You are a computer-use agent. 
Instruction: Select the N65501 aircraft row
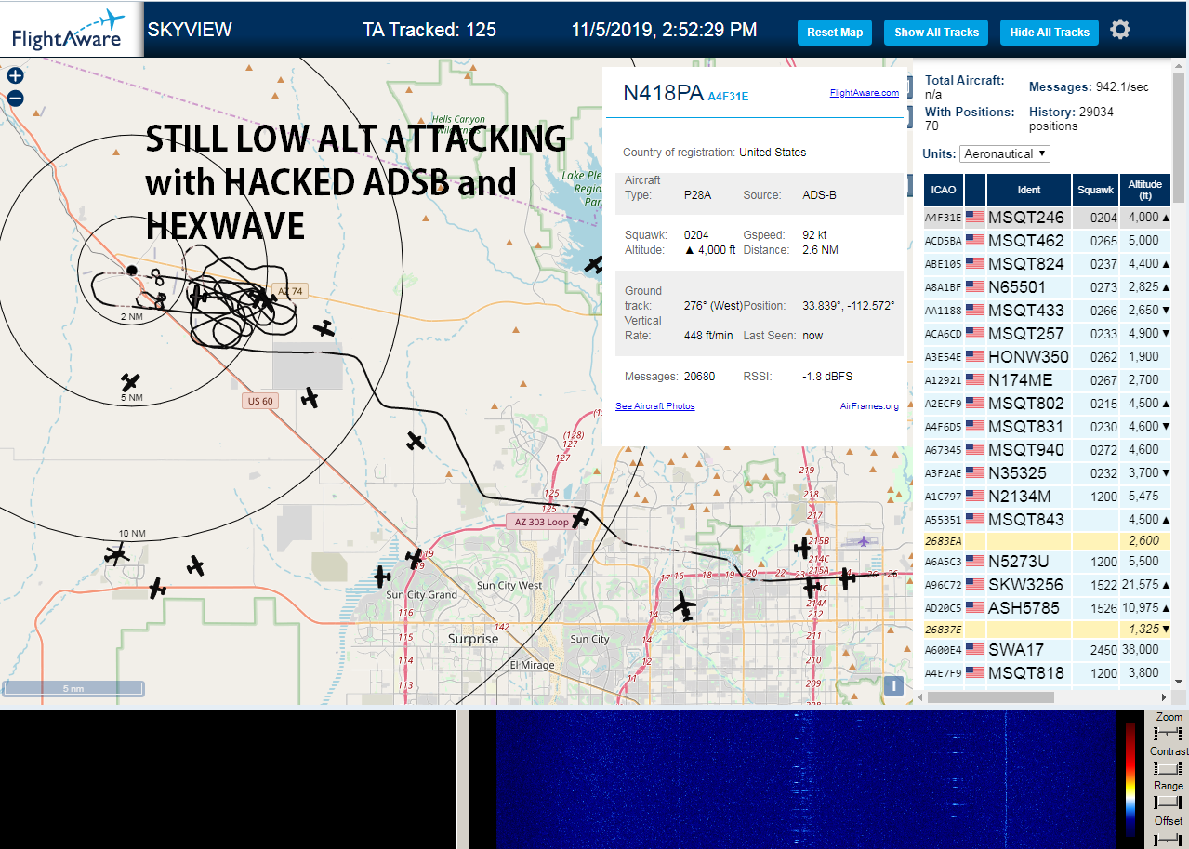click(x=1048, y=287)
